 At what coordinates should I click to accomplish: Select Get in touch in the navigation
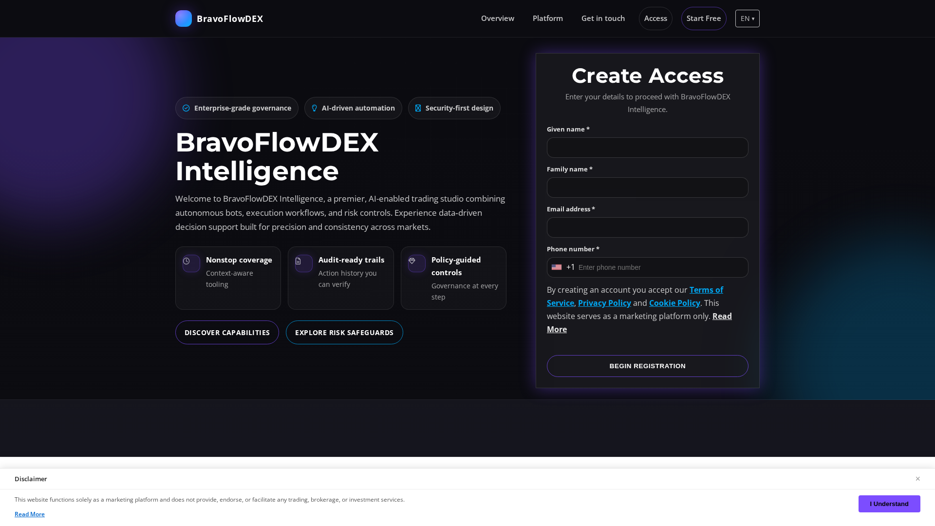(603, 19)
